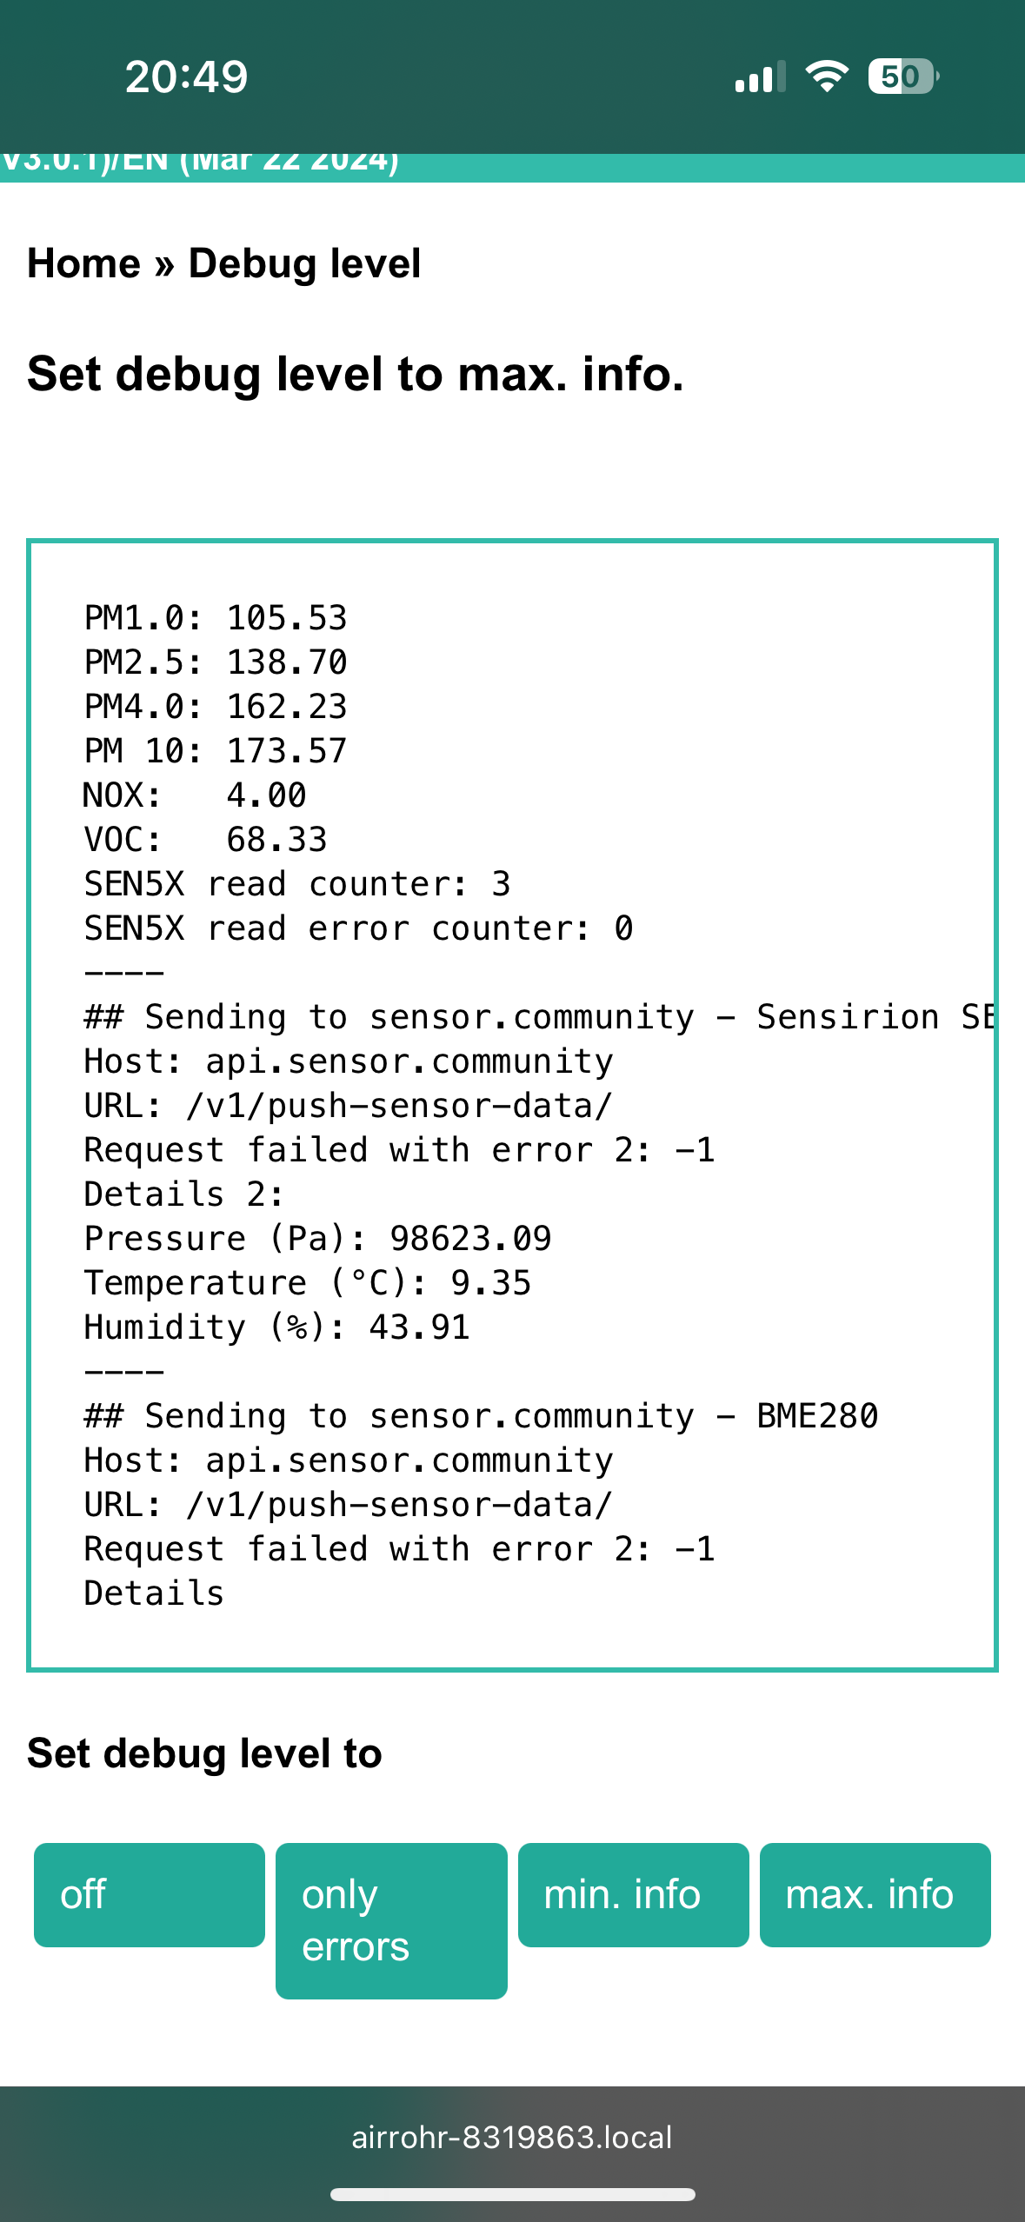Set debug level to off
Viewport: 1025px width, 2222px height.
point(150,1894)
